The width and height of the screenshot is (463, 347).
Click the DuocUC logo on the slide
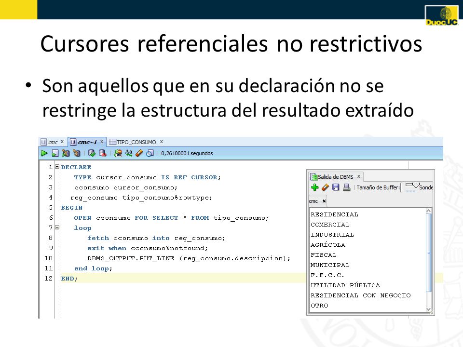441,16
